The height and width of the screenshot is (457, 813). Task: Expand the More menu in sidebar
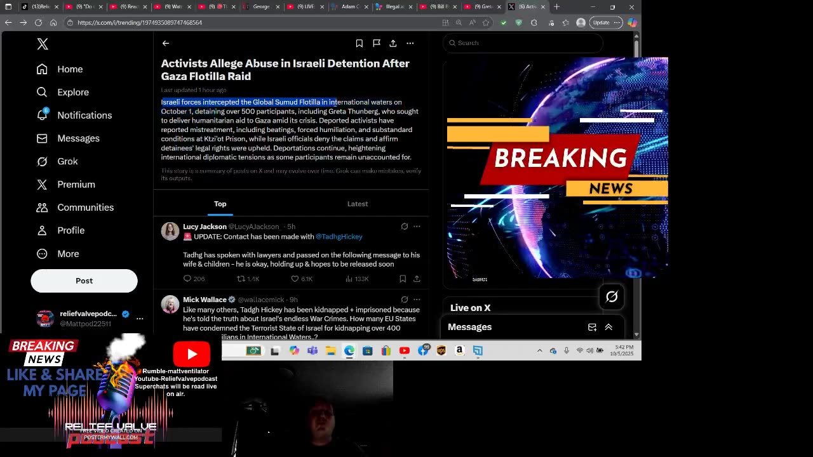click(58, 254)
